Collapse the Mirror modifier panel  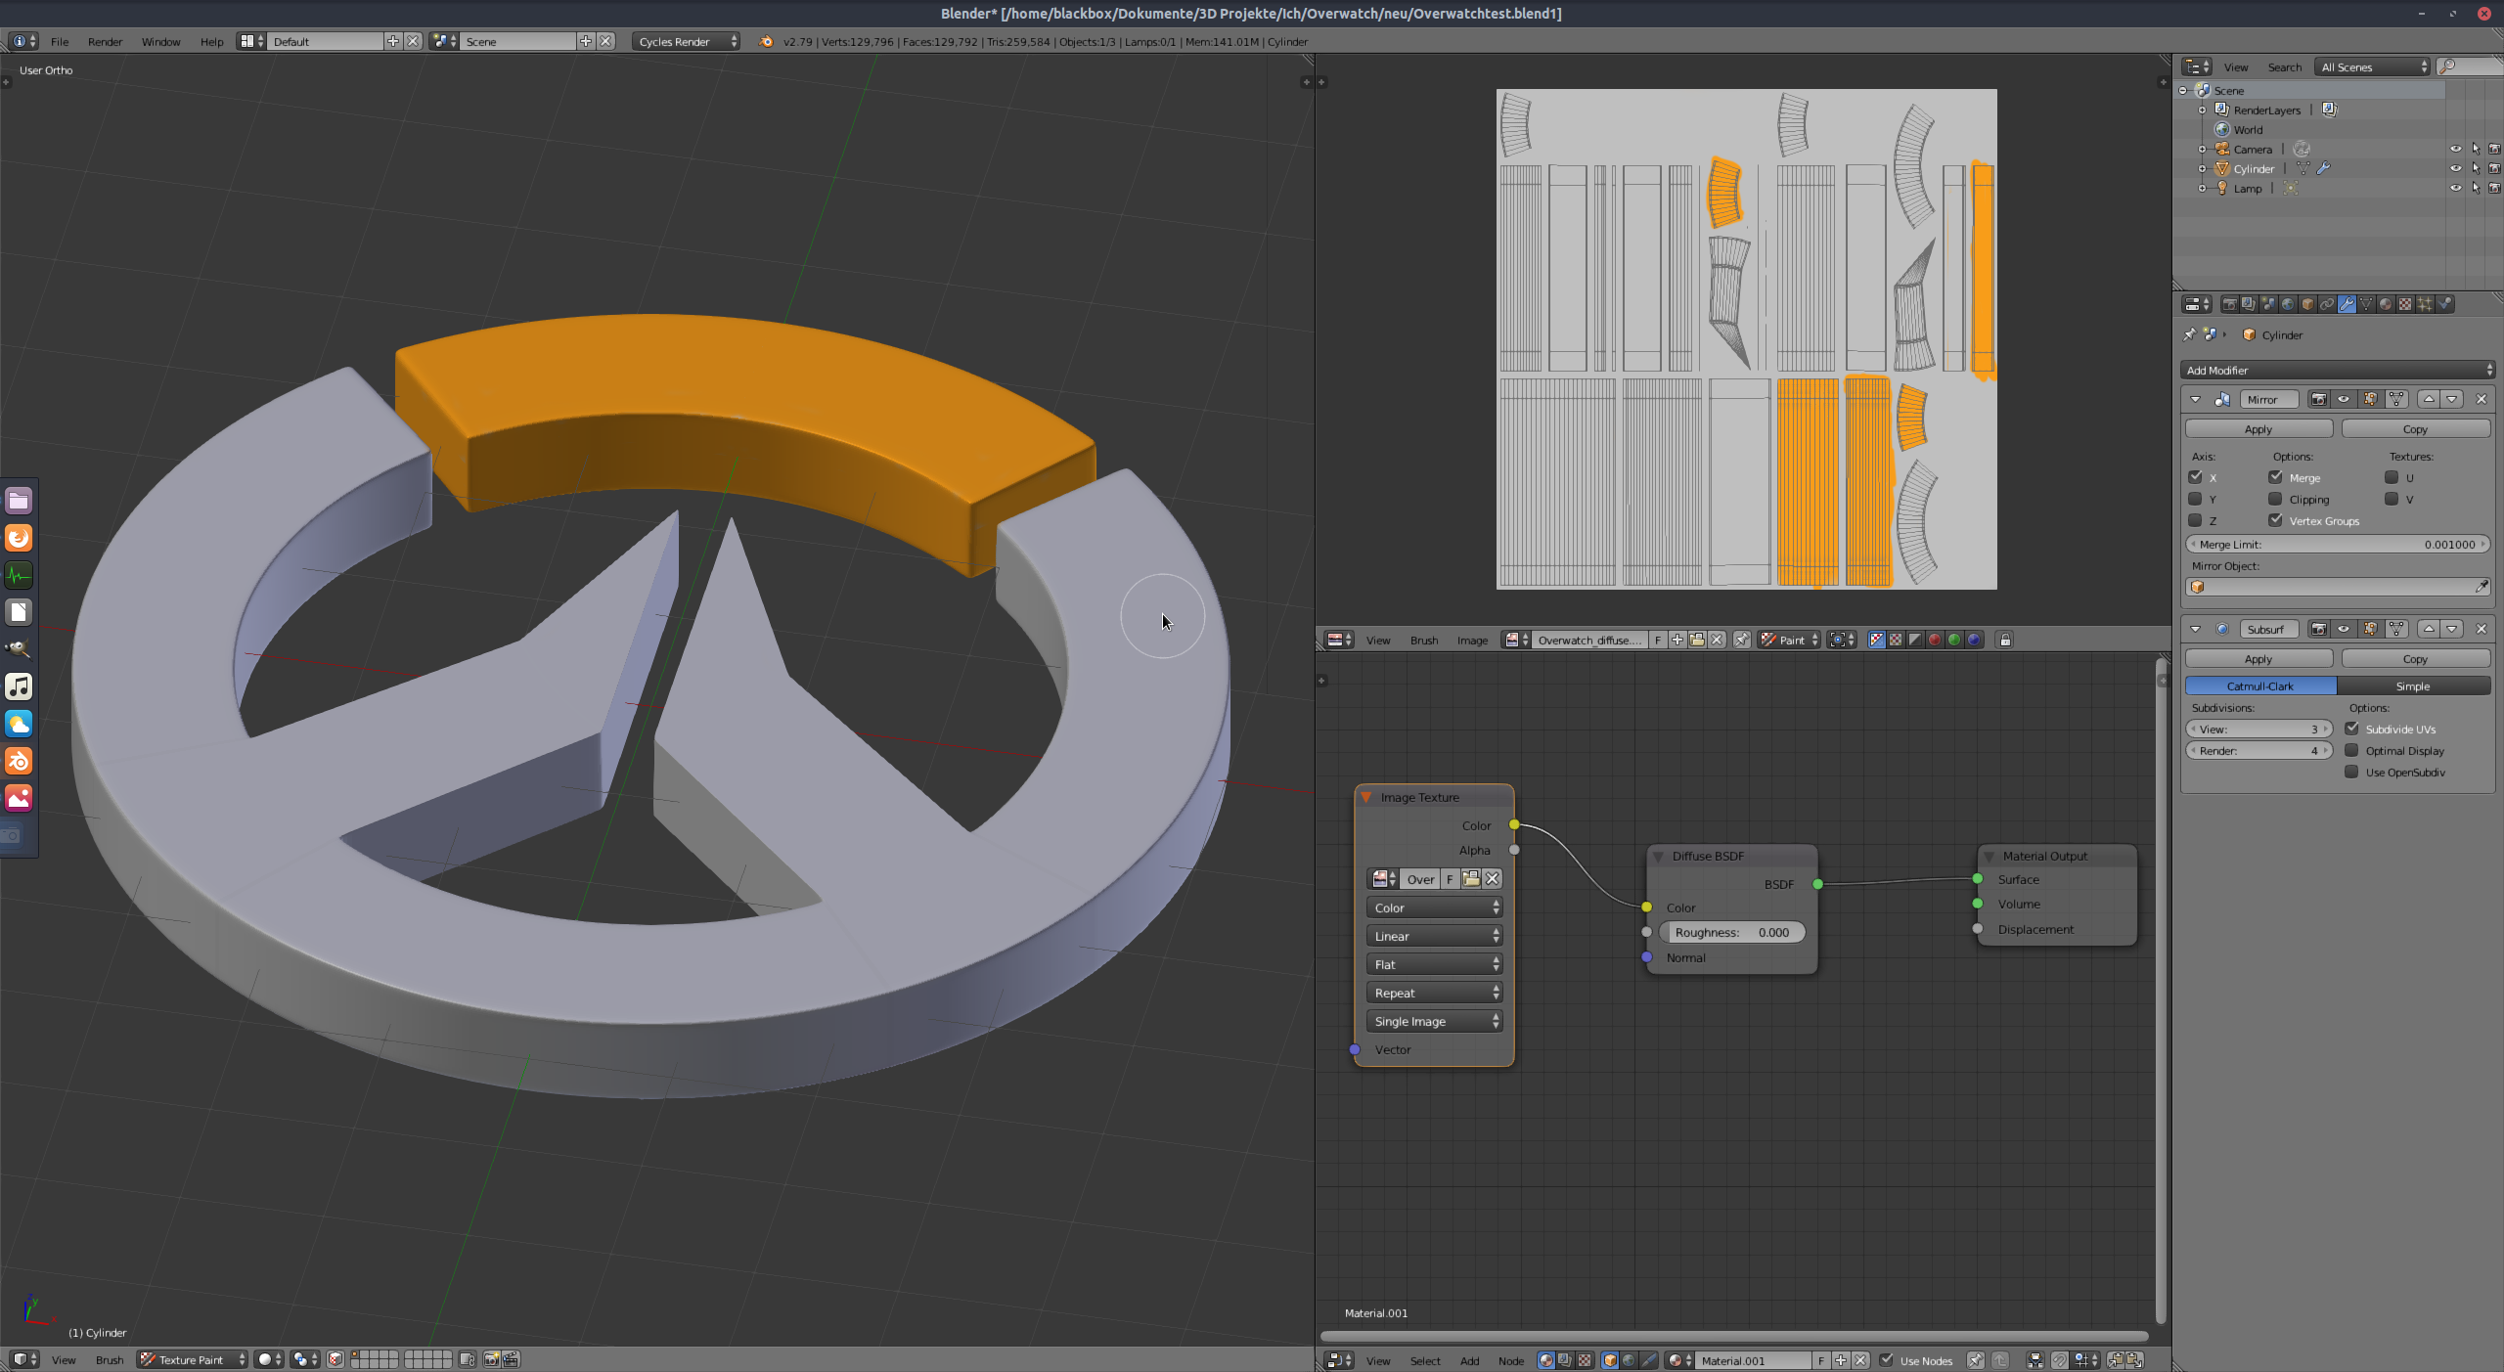(2196, 399)
